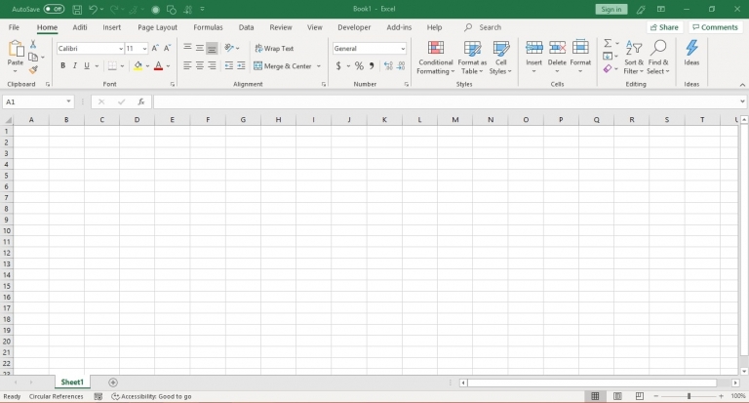The width and height of the screenshot is (749, 403).
Task: Switch to the Formulas tab
Action: tap(208, 27)
